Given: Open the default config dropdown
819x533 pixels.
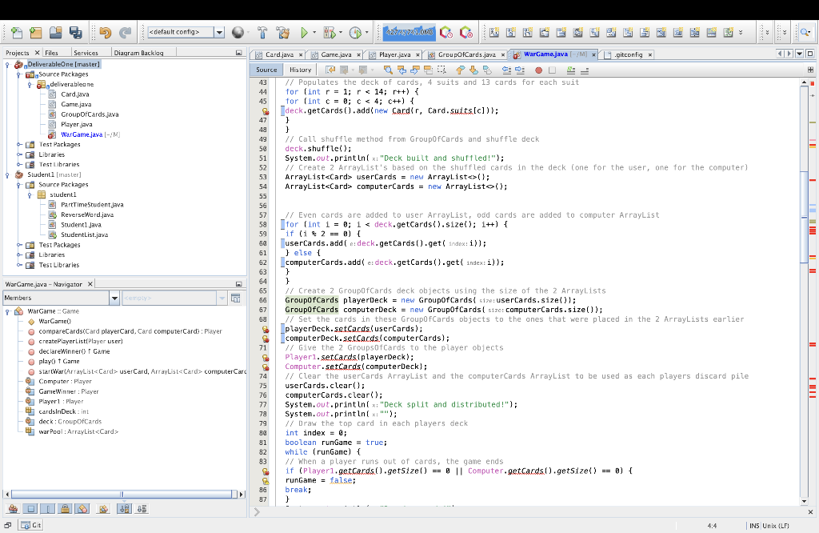Looking at the screenshot, I should pyautogui.click(x=218, y=33).
